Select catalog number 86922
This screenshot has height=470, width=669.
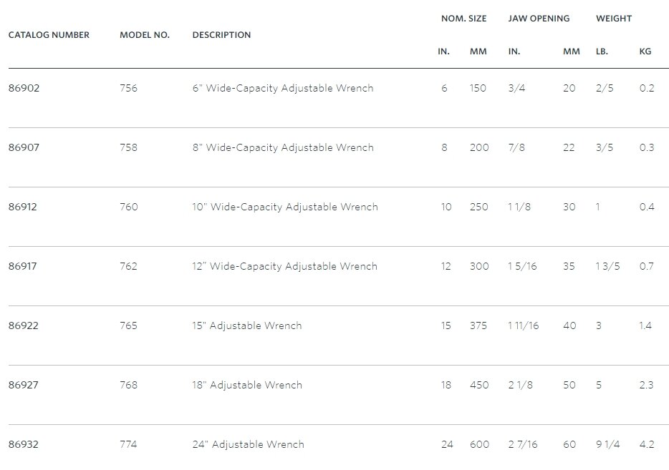(23, 326)
